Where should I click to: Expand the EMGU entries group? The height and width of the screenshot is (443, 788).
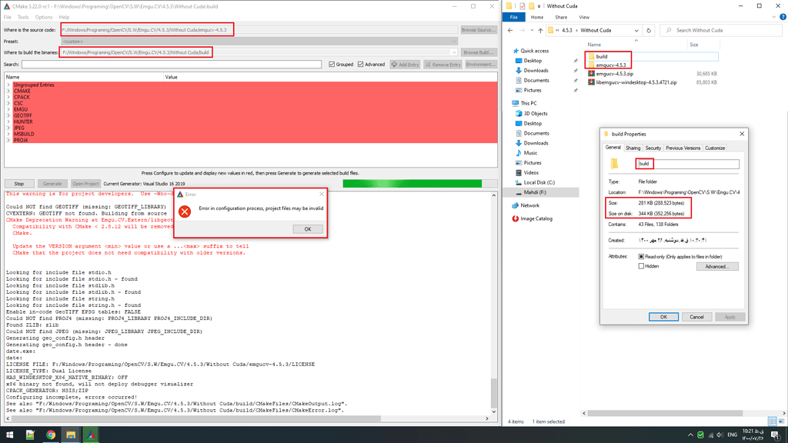click(x=8, y=109)
